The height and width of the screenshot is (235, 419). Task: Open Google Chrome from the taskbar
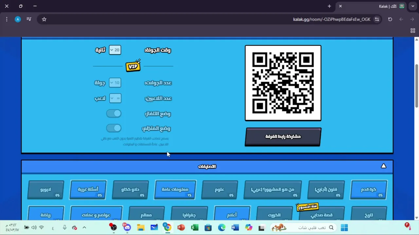167,227
